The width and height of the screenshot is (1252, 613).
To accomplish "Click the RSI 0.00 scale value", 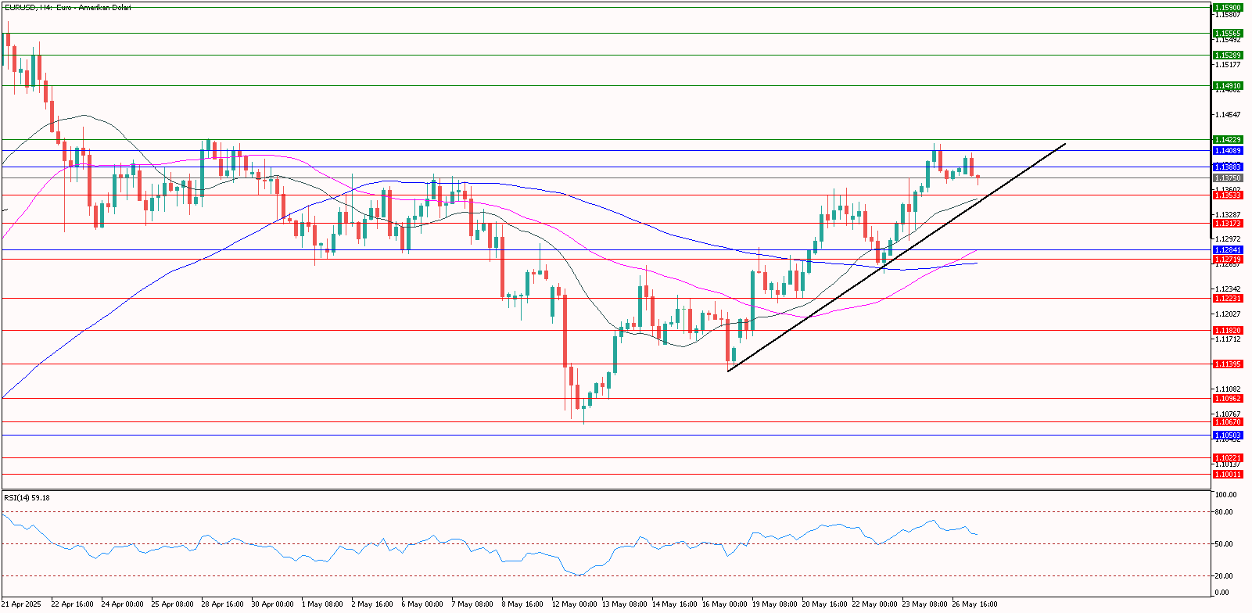I will [x=1222, y=593].
